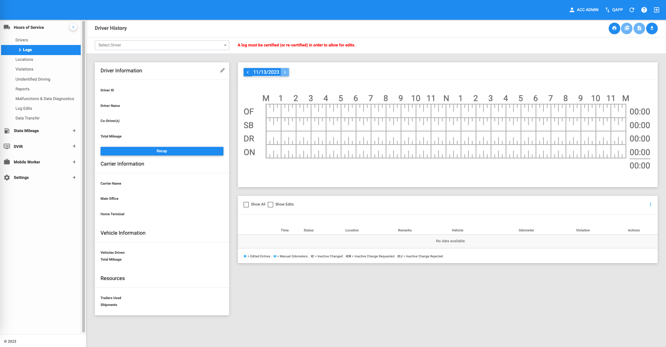666x347 pixels.
Task: Open Unidentified Driving
Action: point(33,79)
